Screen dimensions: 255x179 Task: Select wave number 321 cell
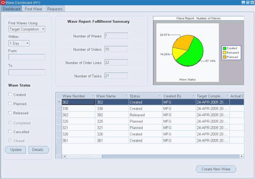[x=78, y=128]
